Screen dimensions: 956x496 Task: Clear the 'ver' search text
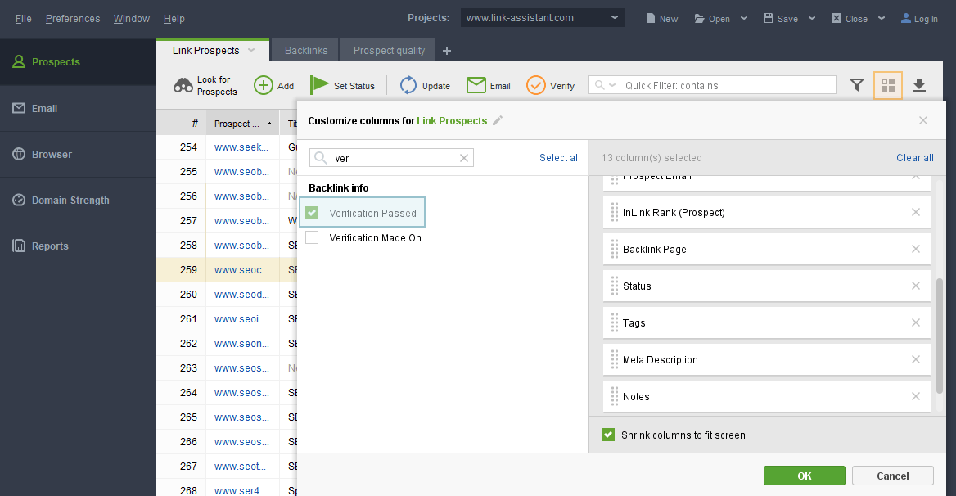tap(464, 158)
